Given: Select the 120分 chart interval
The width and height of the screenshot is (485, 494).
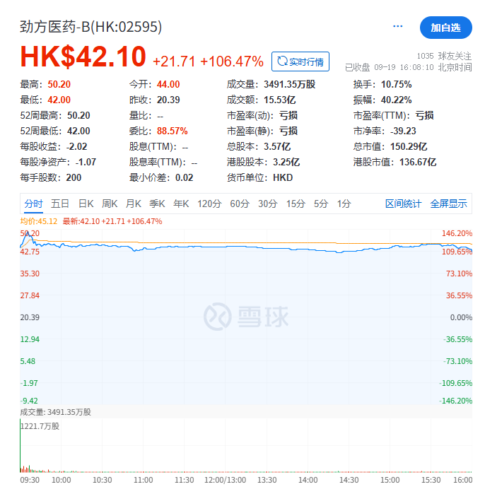Looking at the screenshot, I should tap(209, 204).
